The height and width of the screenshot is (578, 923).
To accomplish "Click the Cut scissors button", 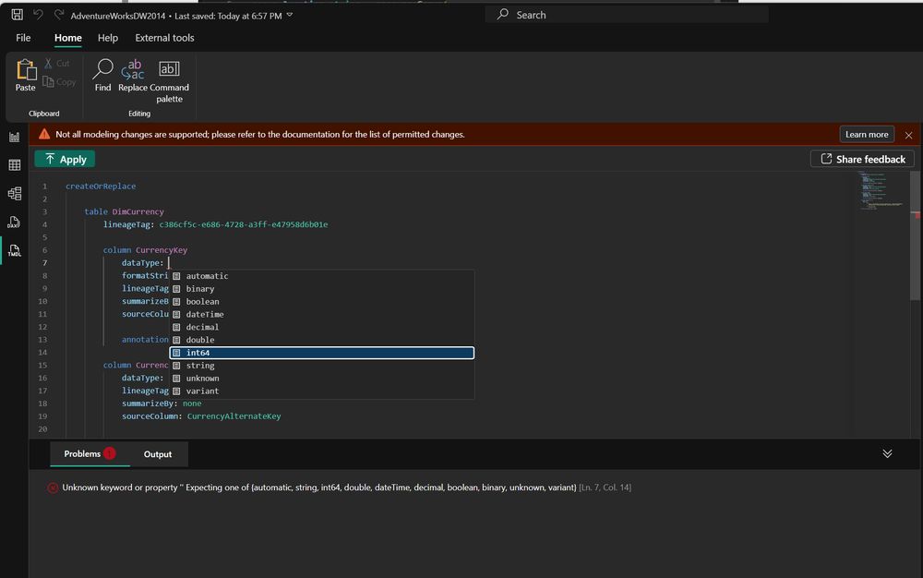I will coord(57,63).
